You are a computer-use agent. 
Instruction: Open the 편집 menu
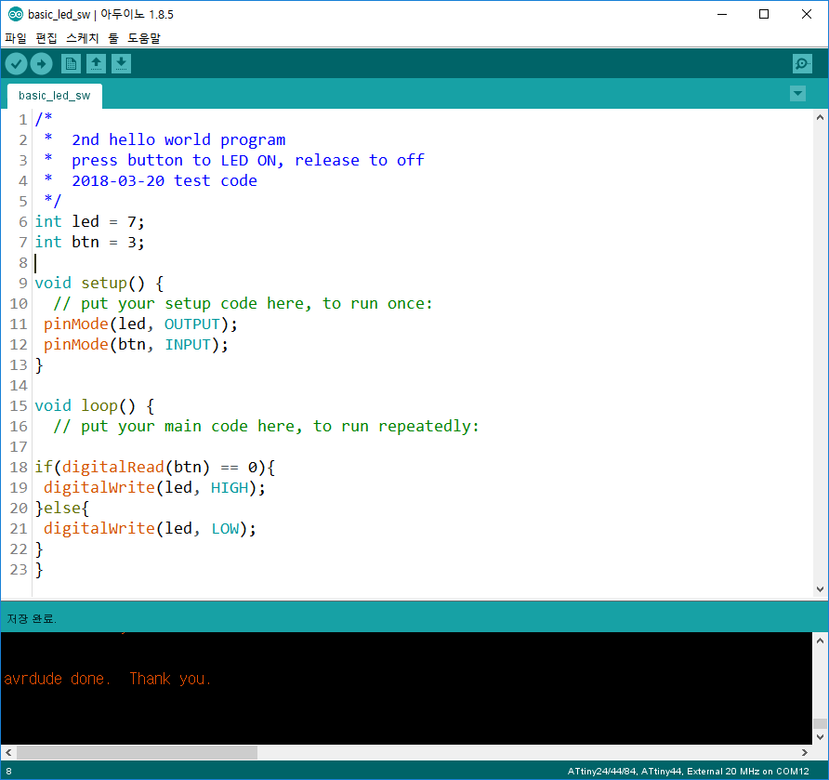click(x=46, y=38)
